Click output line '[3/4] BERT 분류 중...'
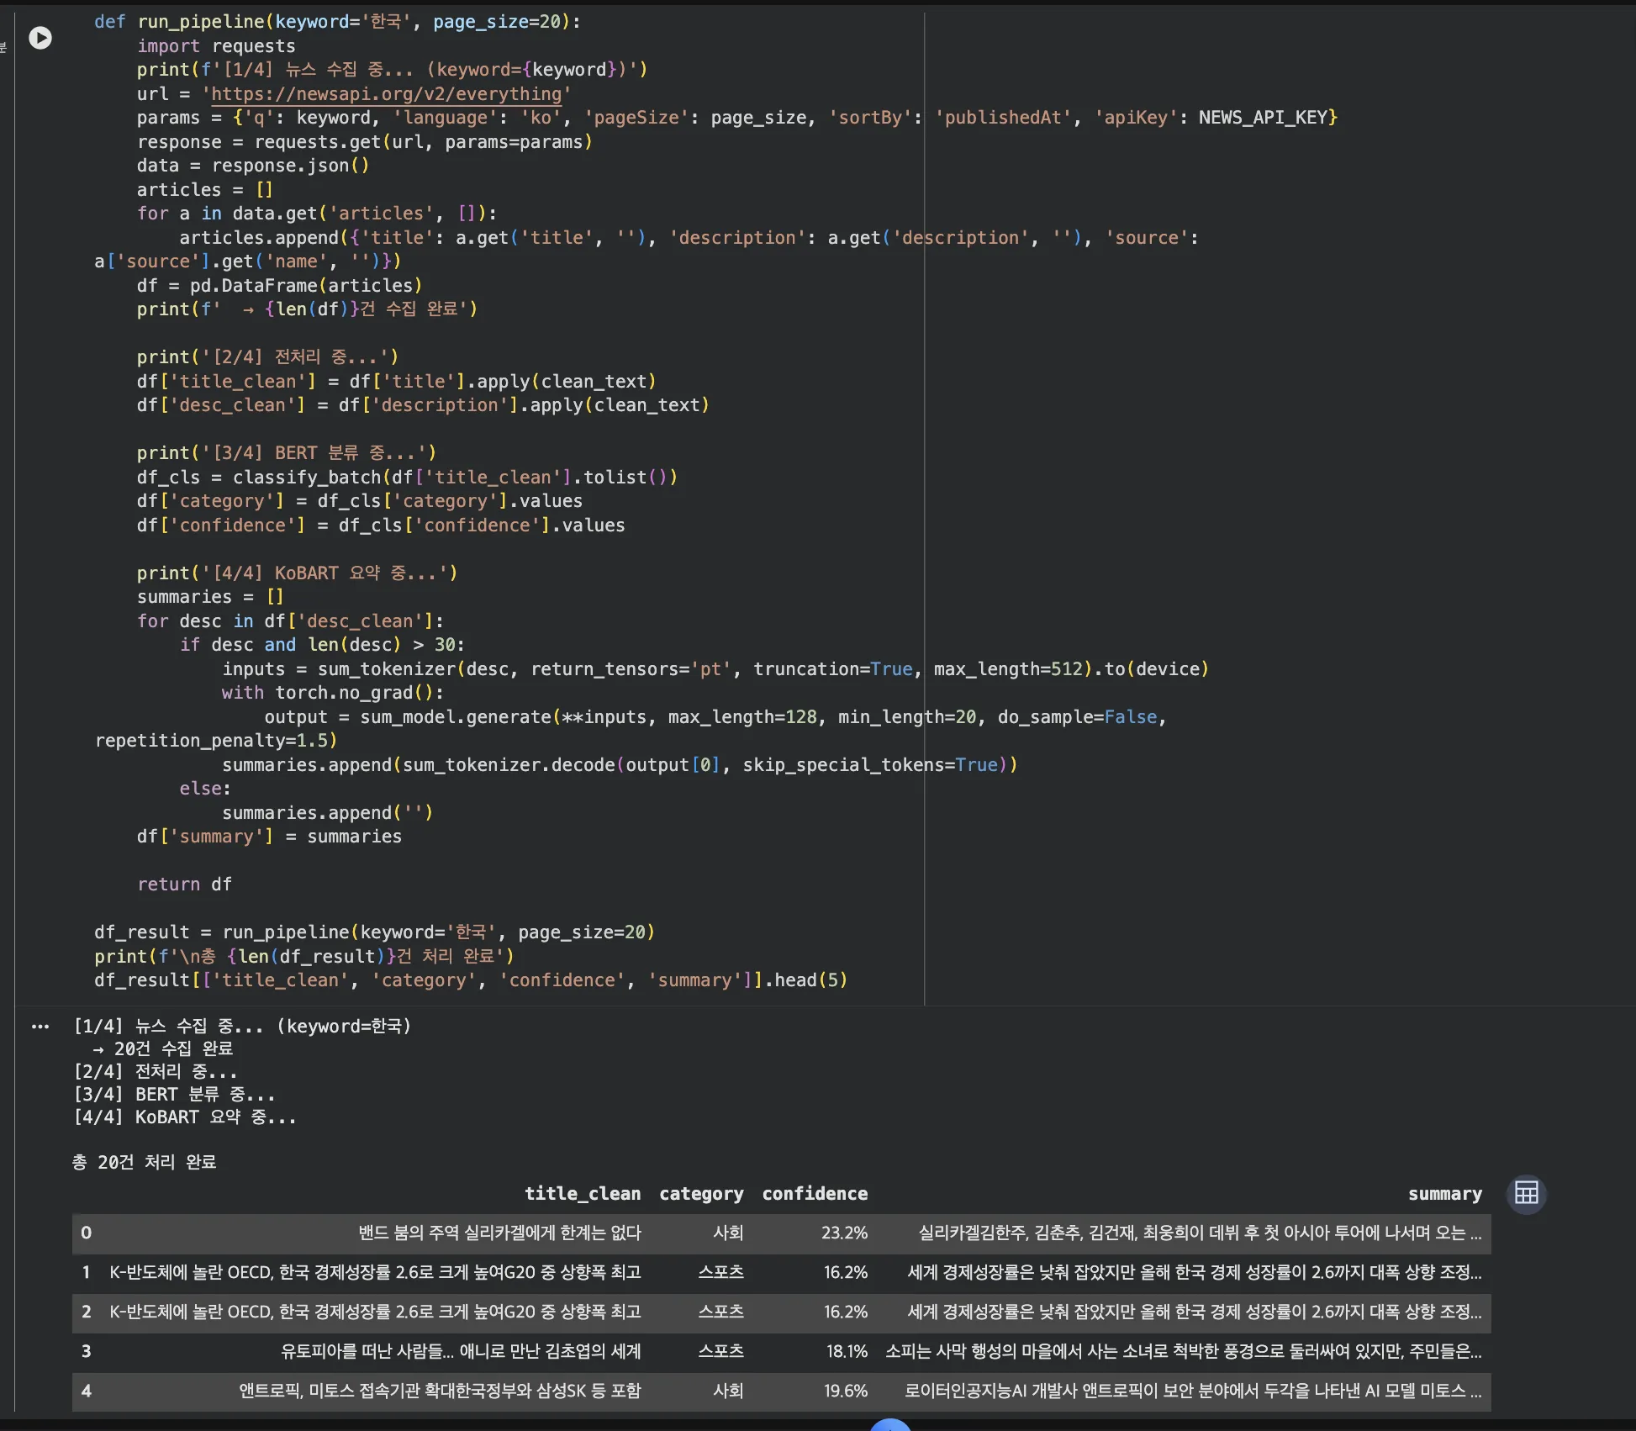Image resolution: width=1636 pixels, height=1431 pixels. point(175,1095)
